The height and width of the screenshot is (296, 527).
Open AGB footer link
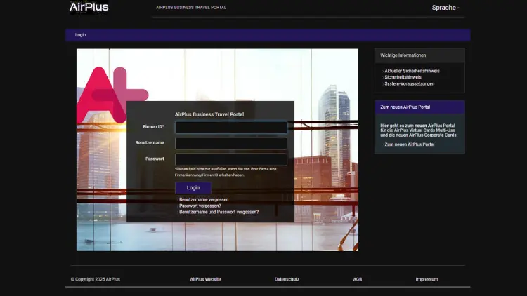tap(357, 279)
